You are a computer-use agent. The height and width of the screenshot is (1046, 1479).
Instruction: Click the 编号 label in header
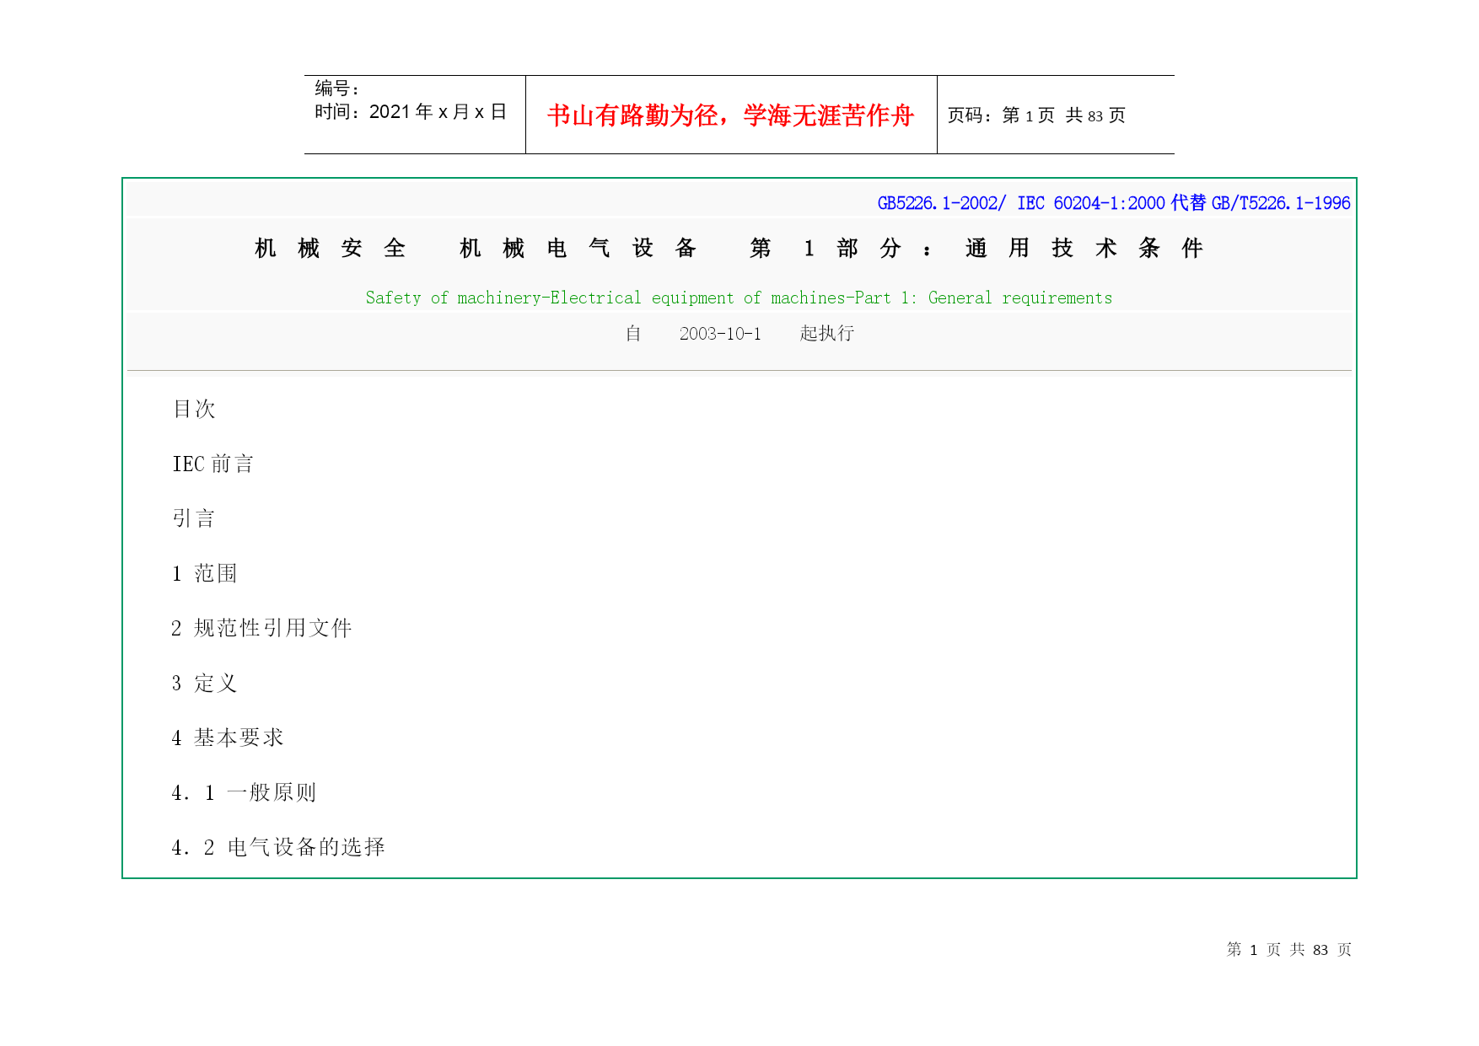(337, 89)
